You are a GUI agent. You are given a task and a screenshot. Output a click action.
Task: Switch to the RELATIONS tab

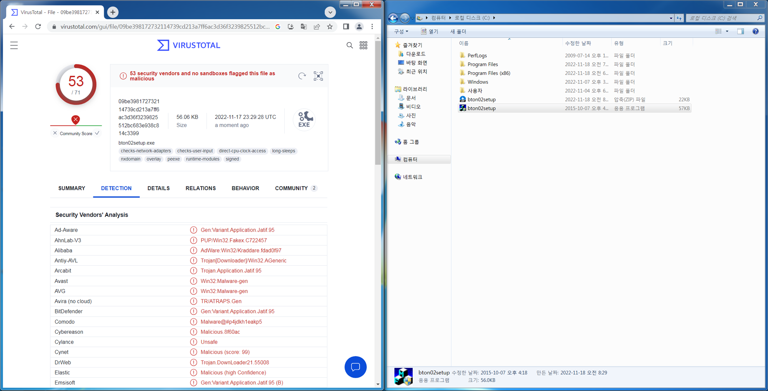(x=201, y=188)
